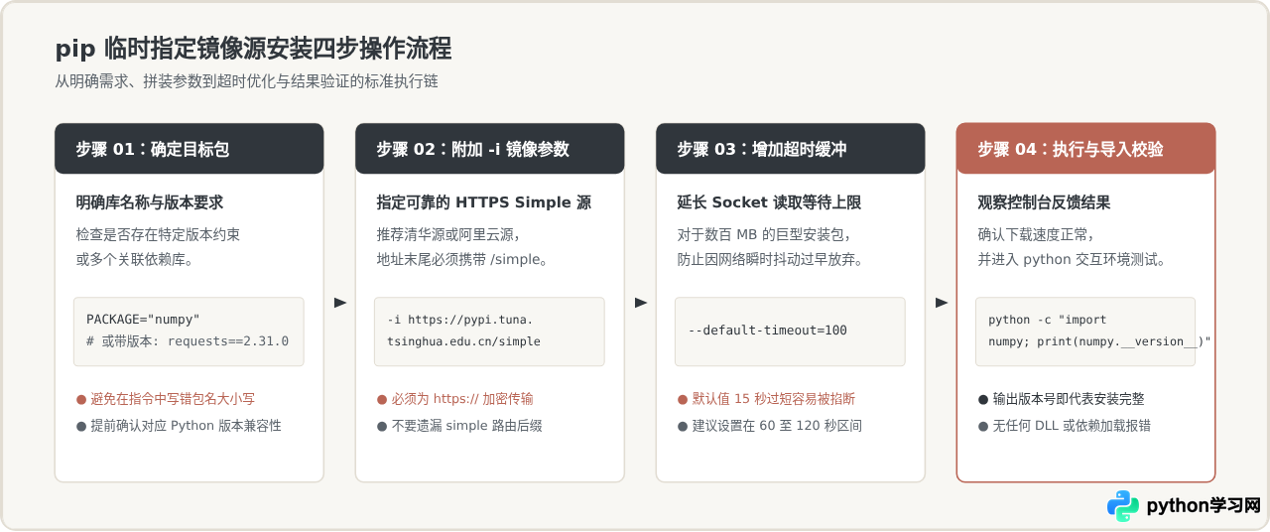The image size is (1270, 532).
Task: Select the line '地址末尾必须携带 /simple。'
Action: (462, 260)
